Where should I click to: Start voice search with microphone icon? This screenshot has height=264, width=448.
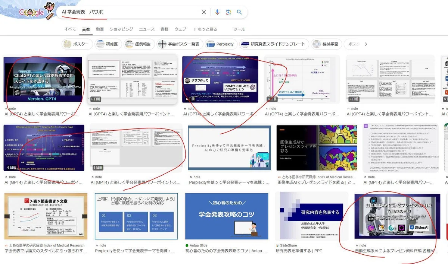pos(217,12)
